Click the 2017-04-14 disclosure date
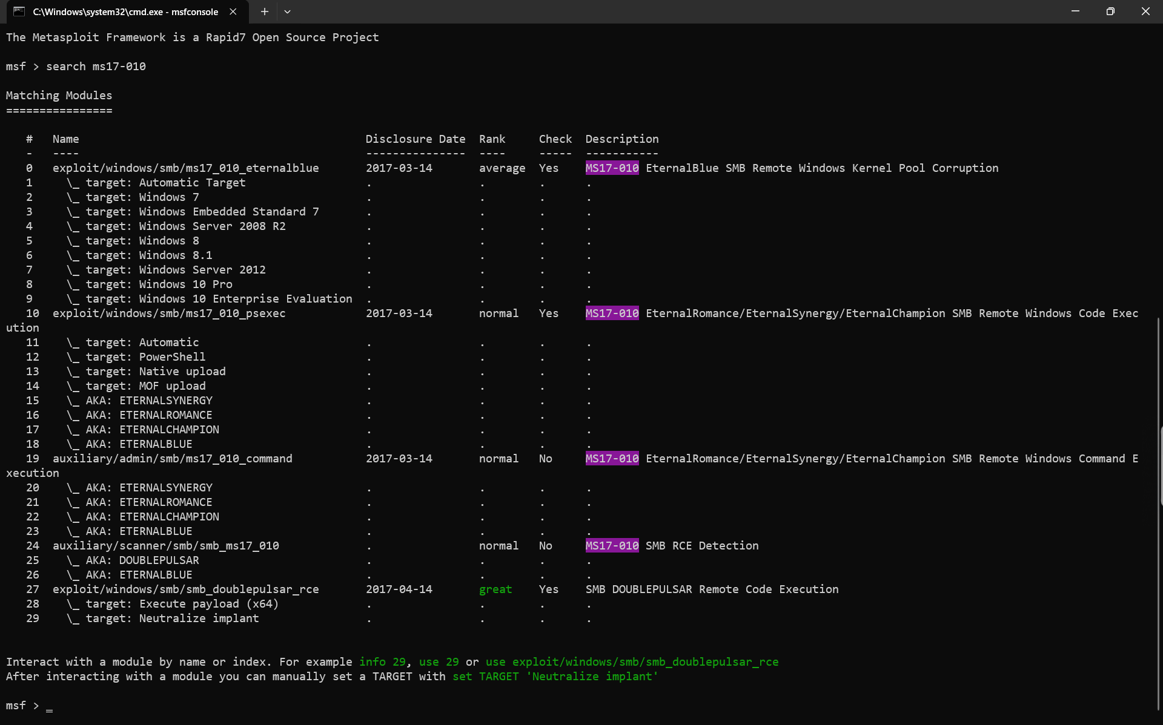The image size is (1163, 725). coord(399,589)
